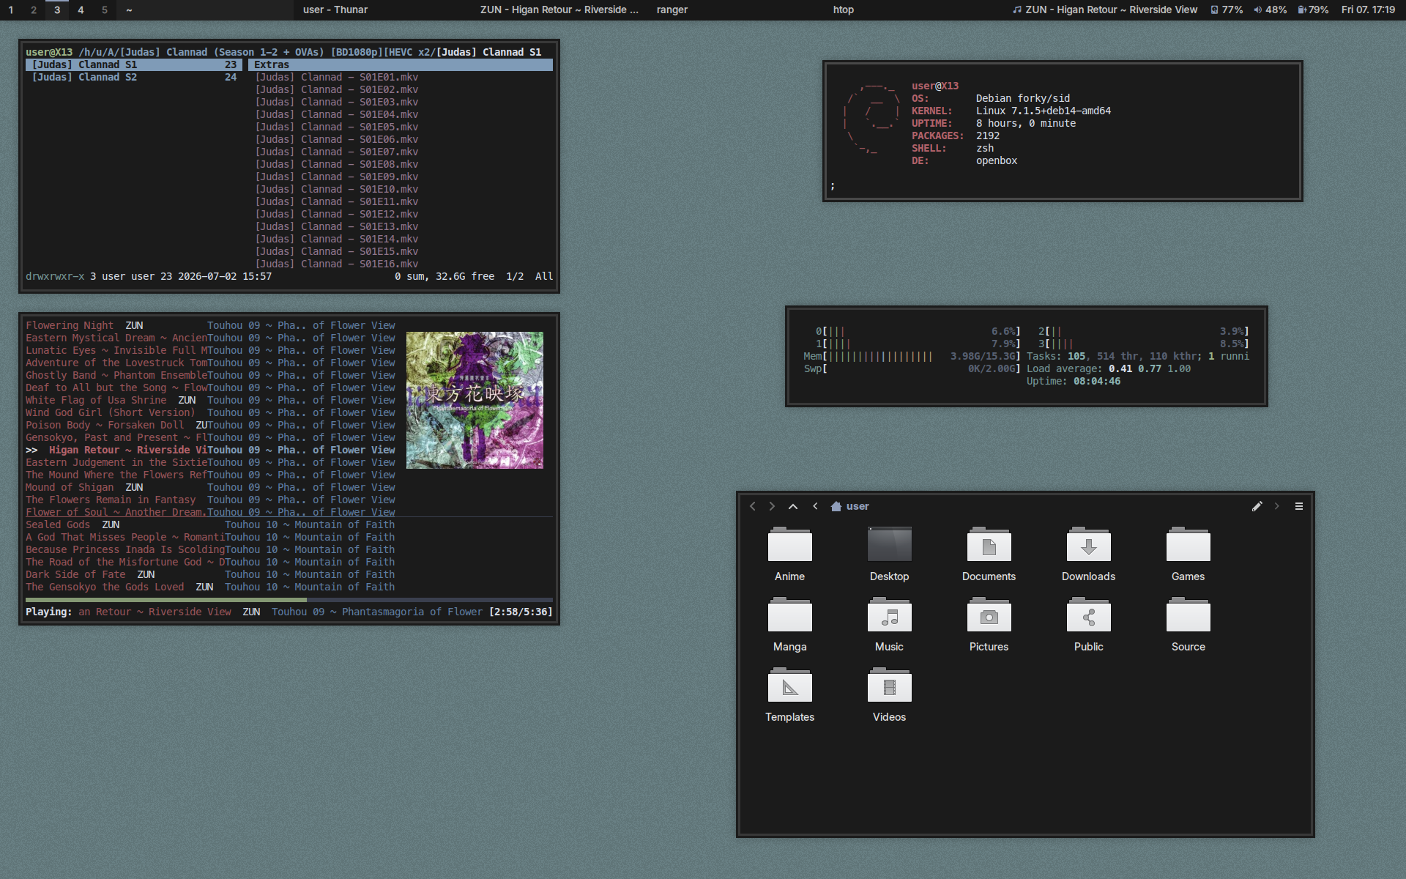Select track 'The Flowers Remain in Fantasy'
Screen dimensions: 1406x879
click(x=210, y=500)
